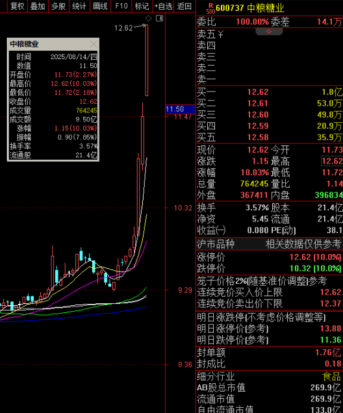Click the 食品 industry link
The image size is (343, 413).
click(332, 377)
